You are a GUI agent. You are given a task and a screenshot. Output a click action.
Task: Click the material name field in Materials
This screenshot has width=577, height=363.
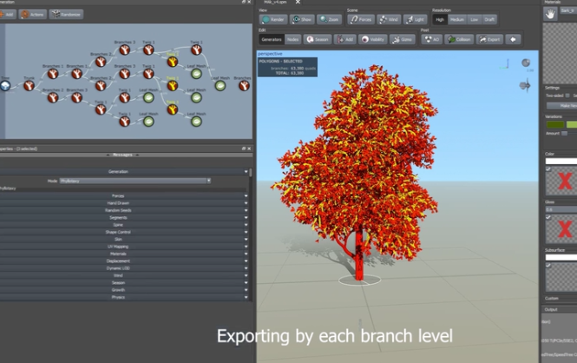click(x=568, y=10)
